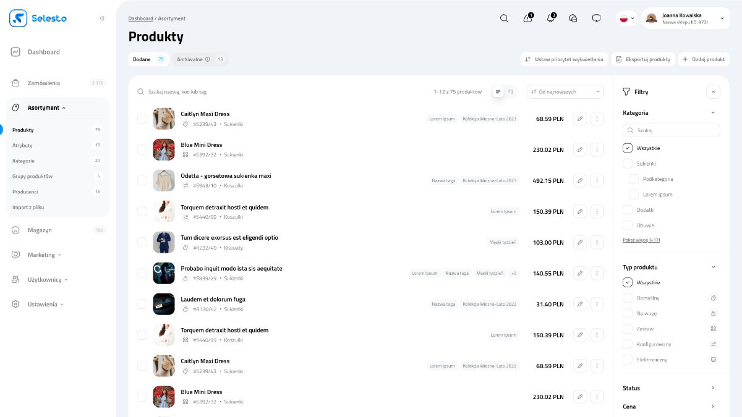Click the Dashboard sidebar icon
Viewport: 742px width, 417px height.
(x=15, y=52)
